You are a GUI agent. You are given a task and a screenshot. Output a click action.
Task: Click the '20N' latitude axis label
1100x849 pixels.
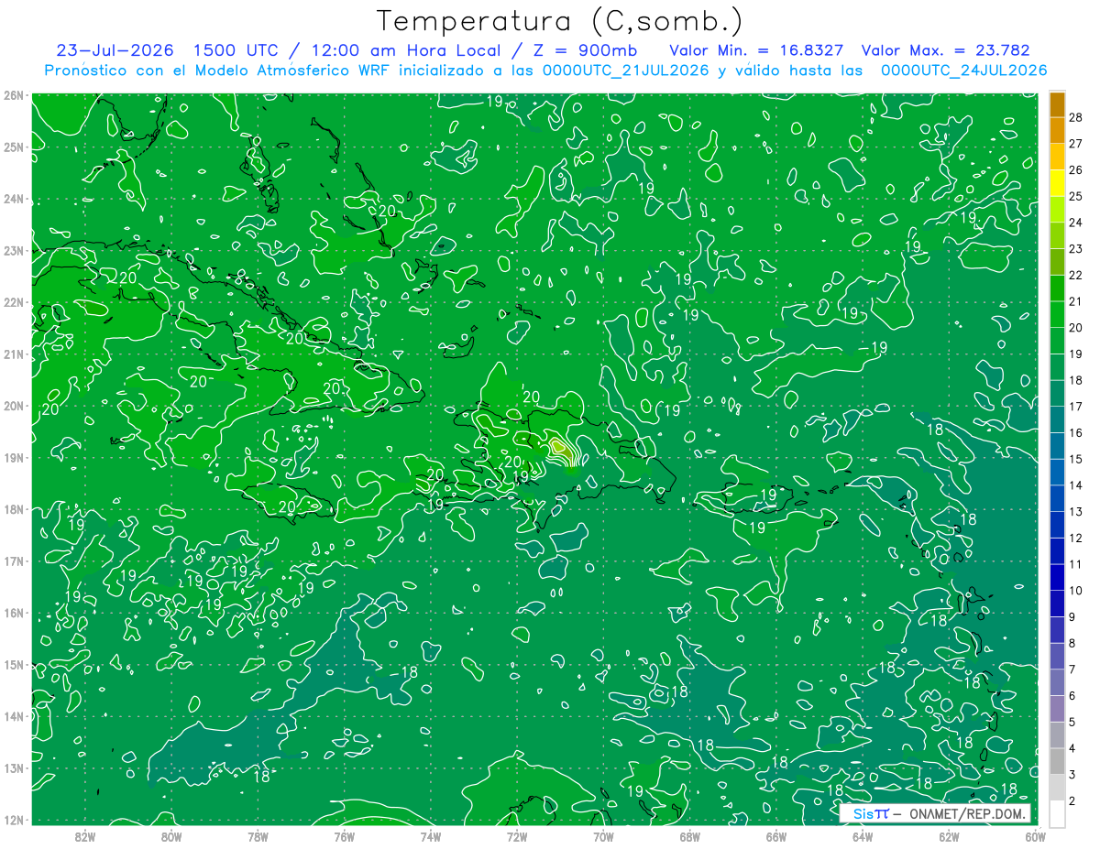[x=13, y=406]
